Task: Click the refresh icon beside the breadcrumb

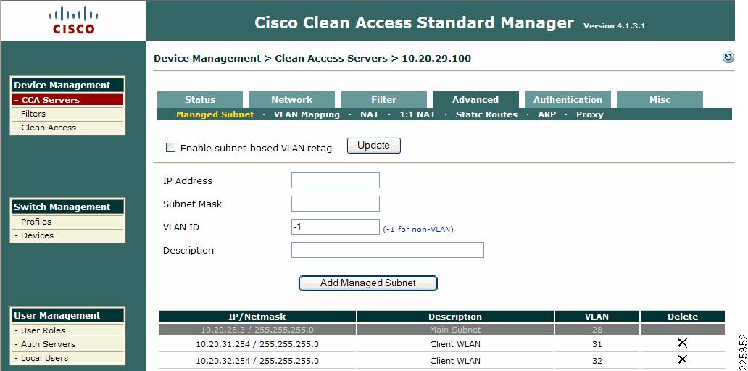Action: click(728, 58)
